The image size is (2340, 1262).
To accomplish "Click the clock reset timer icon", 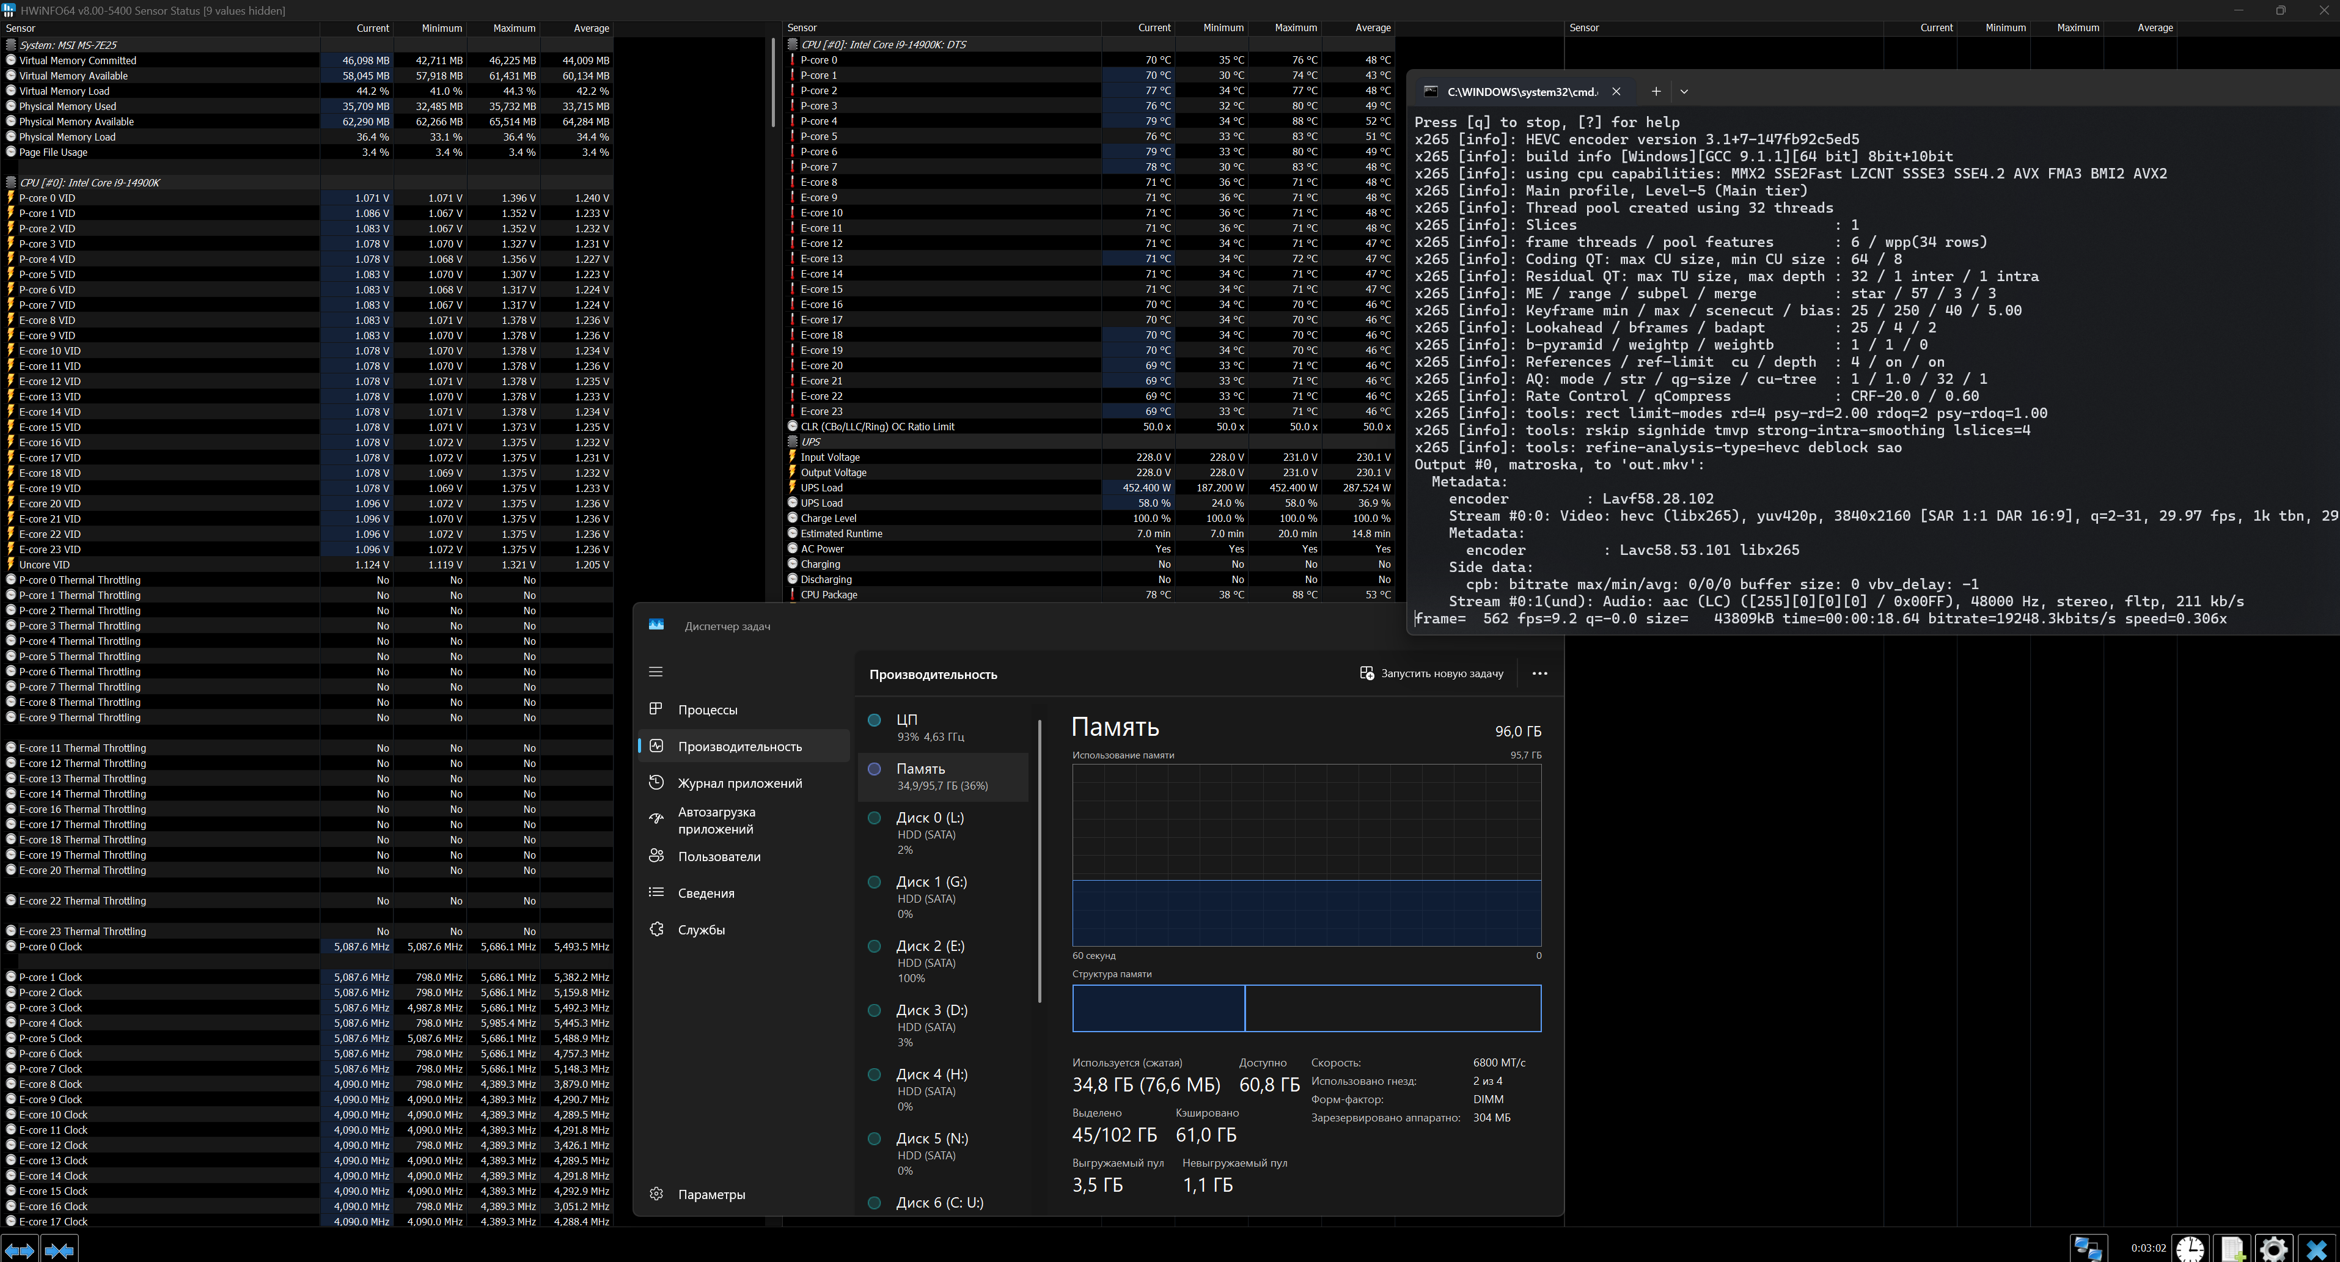I will click(2190, 1249).
